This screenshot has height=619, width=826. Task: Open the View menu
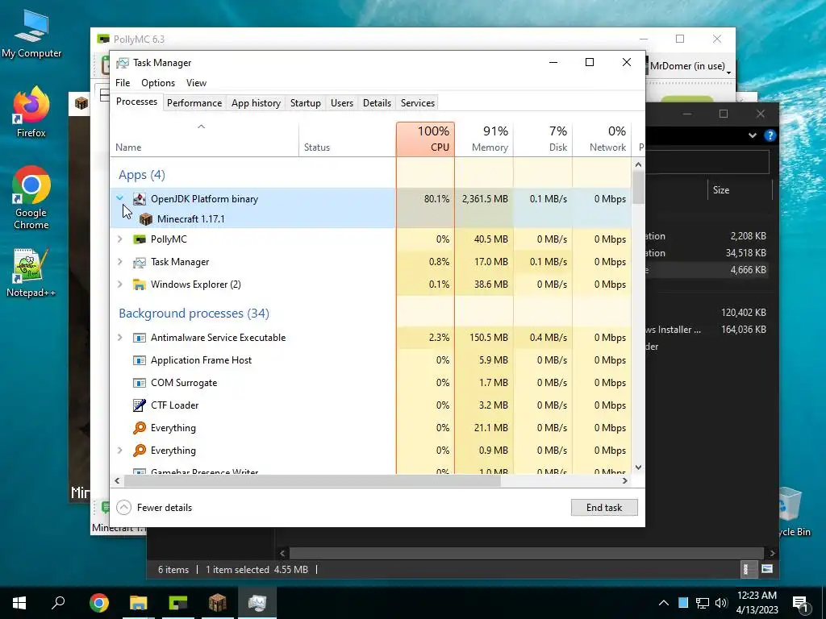(x=196, y=83)
